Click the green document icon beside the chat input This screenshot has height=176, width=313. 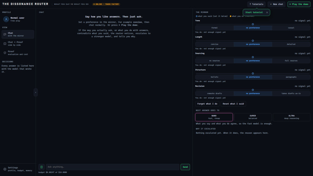tap(42, 167)
